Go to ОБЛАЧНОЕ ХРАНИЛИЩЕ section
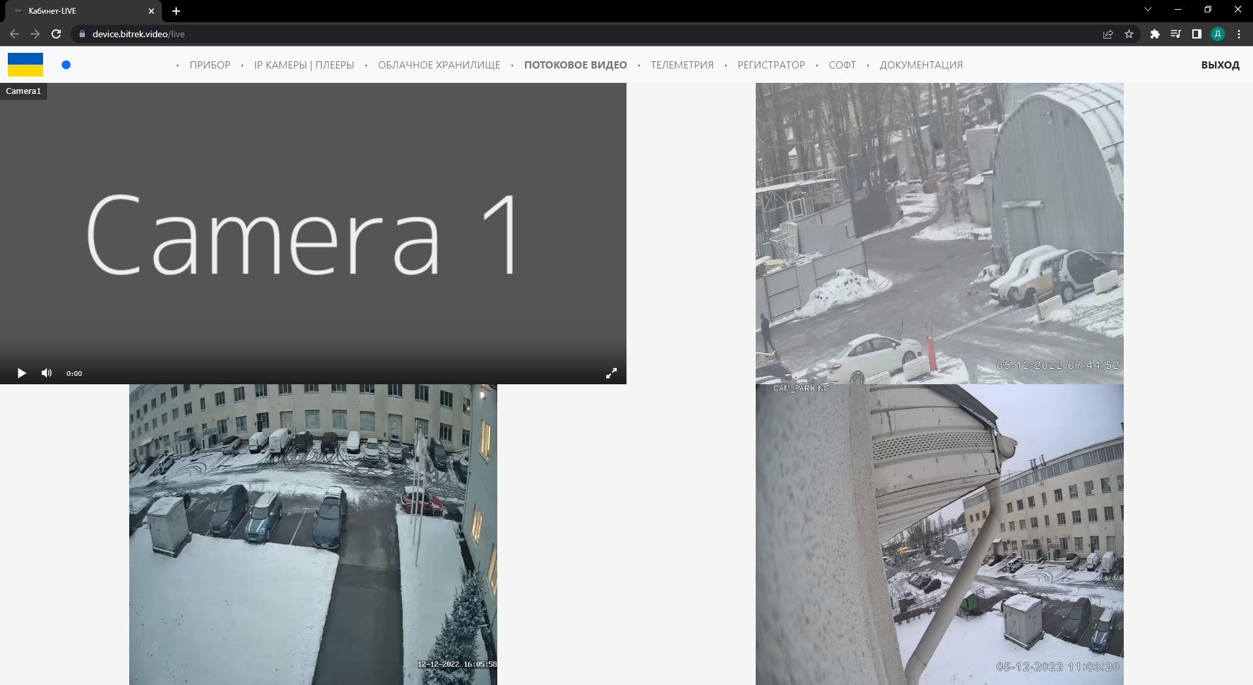The image size is (1253, 685). [x=439, y=65]
